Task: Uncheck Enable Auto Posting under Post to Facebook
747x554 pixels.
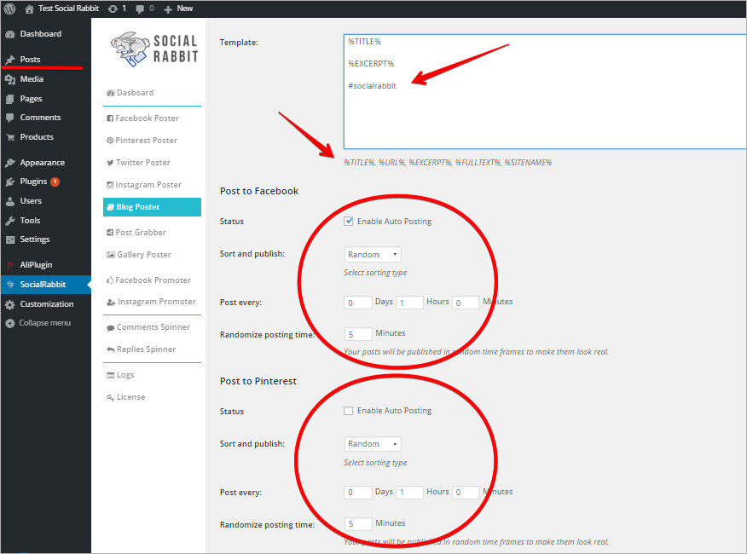Action: (x=349, y=221)
